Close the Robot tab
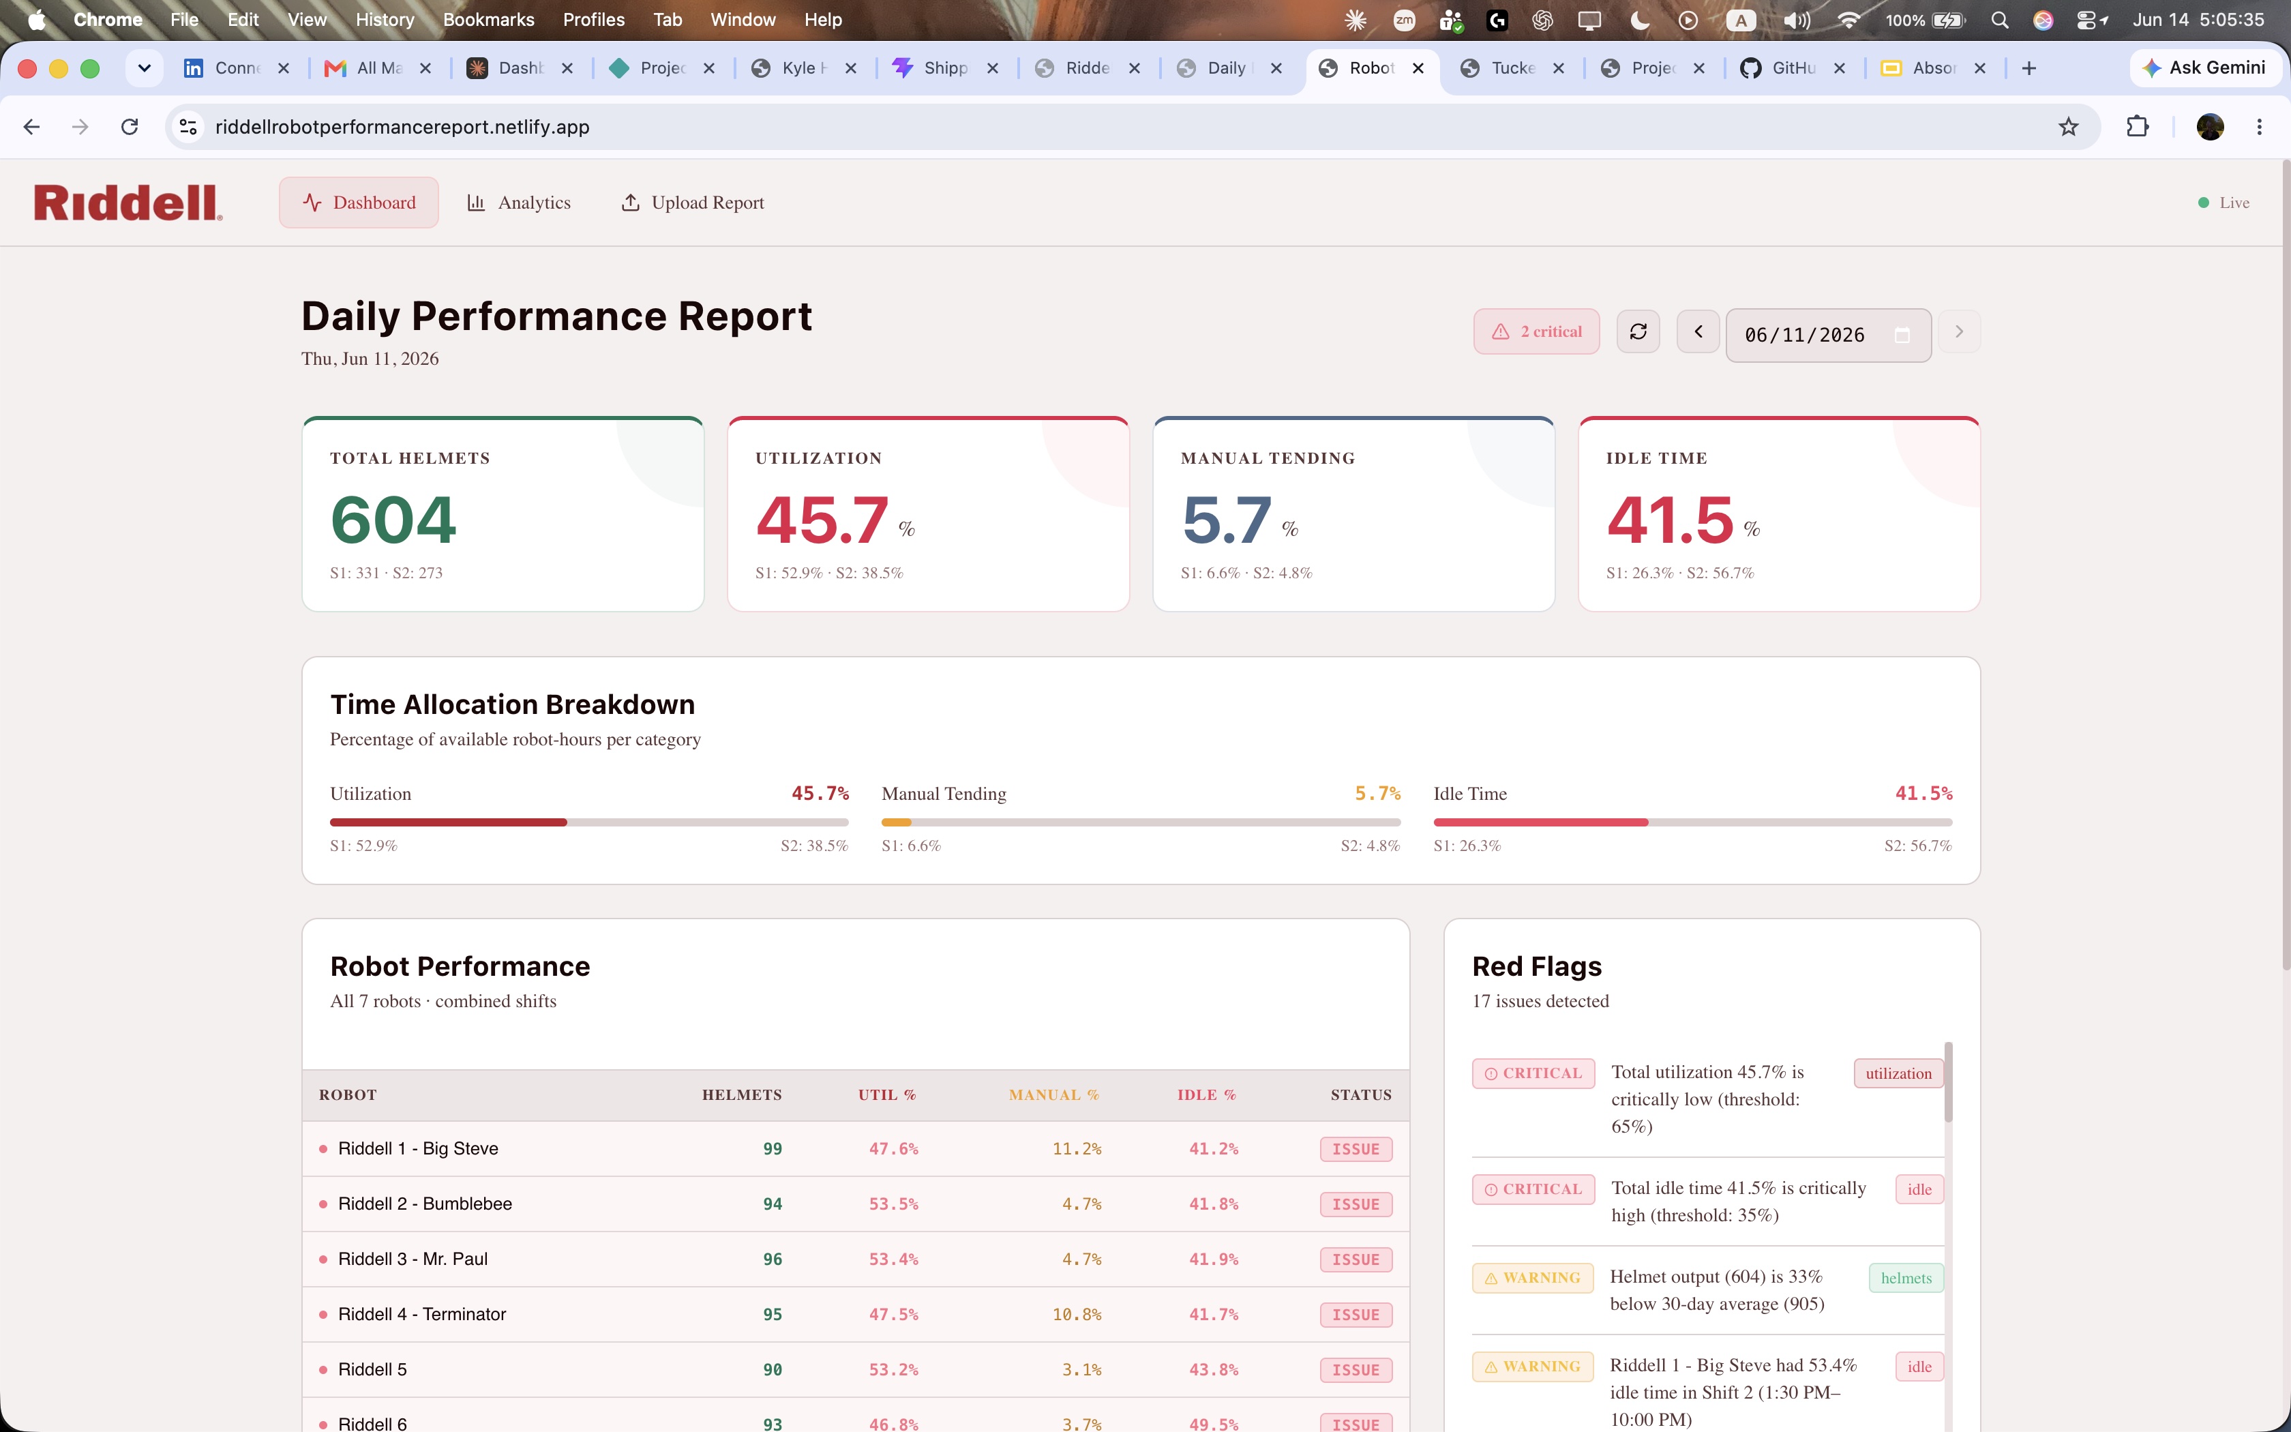The height and width of the screenshot is (1432, 2291). pyautogui.click(x=1418, y=68)
